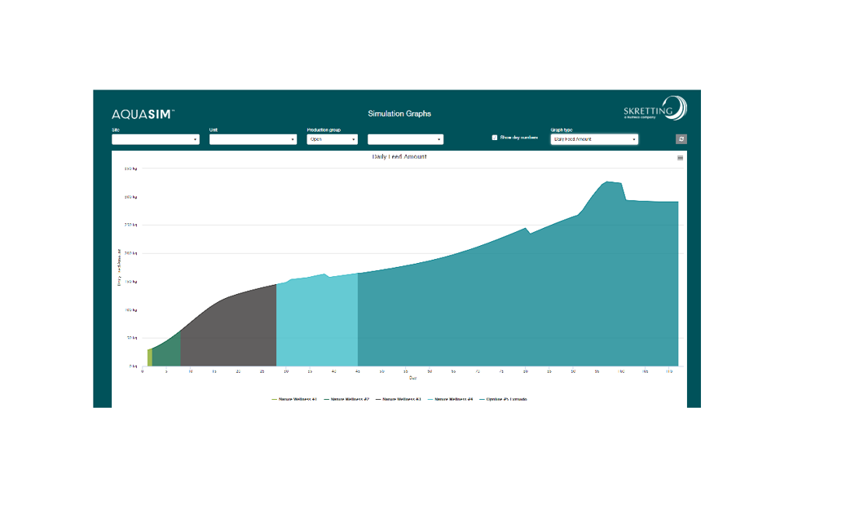
Task: Hide the light cyan fourth legend series
Action: point(452,399)
